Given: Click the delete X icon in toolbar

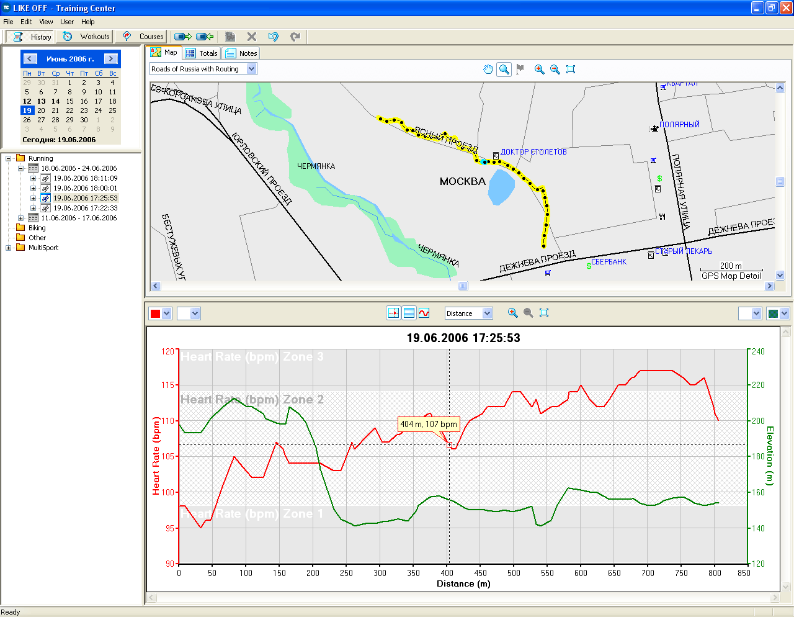Looking at the screenshot, I should coord(251,37).
